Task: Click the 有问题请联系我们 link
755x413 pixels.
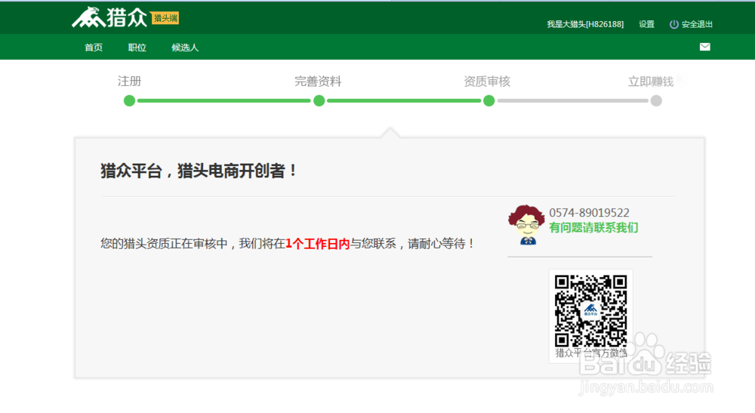Action: (x=593, y=228)
